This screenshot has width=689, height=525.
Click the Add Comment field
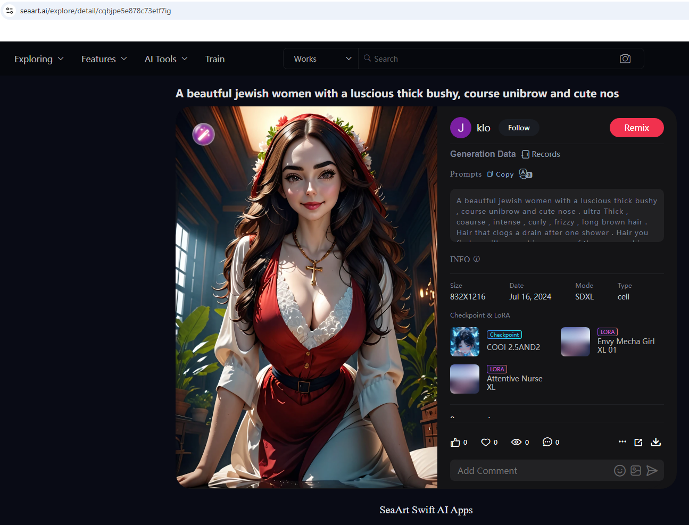[x=532, y=470]
